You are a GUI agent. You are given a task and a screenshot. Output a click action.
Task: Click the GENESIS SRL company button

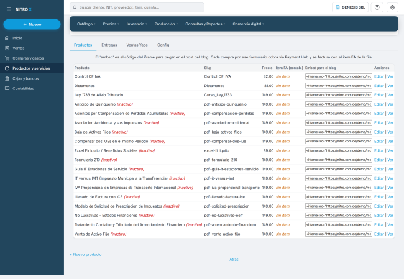pyautogui.click(x=350, y=7)
